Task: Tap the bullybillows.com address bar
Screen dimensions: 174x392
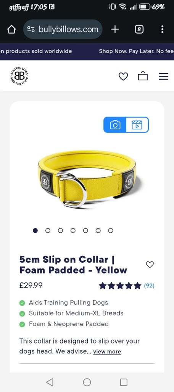Action: (63, 29)
